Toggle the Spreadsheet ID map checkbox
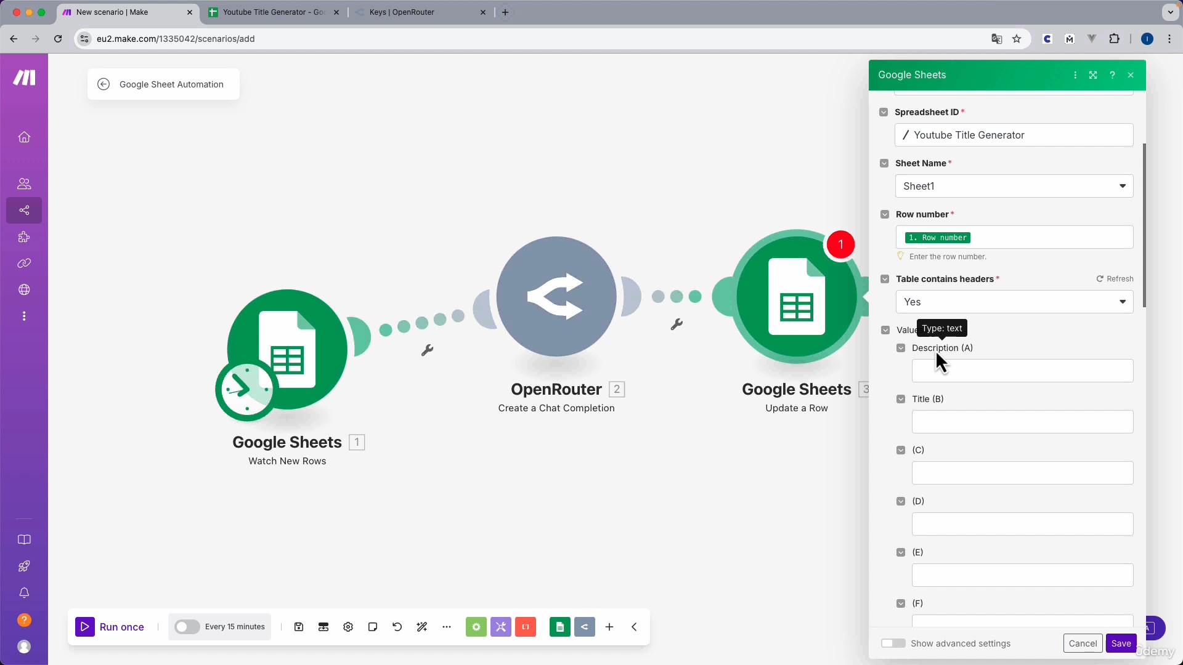The width and height of the screenshot is (1183, 665). point(884,112)
